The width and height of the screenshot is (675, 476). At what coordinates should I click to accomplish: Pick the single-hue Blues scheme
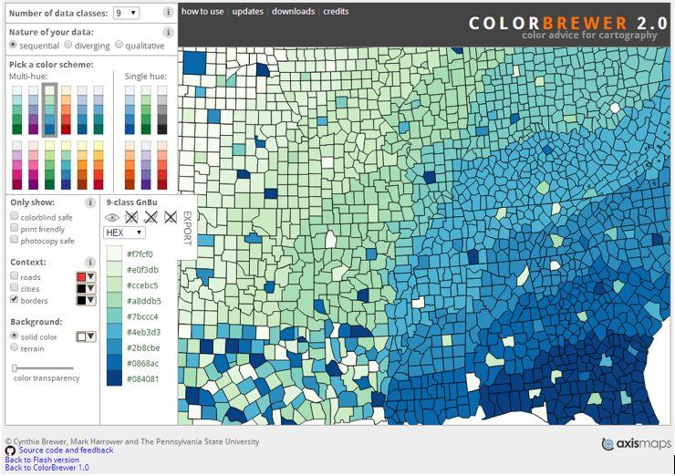[130, 110]
